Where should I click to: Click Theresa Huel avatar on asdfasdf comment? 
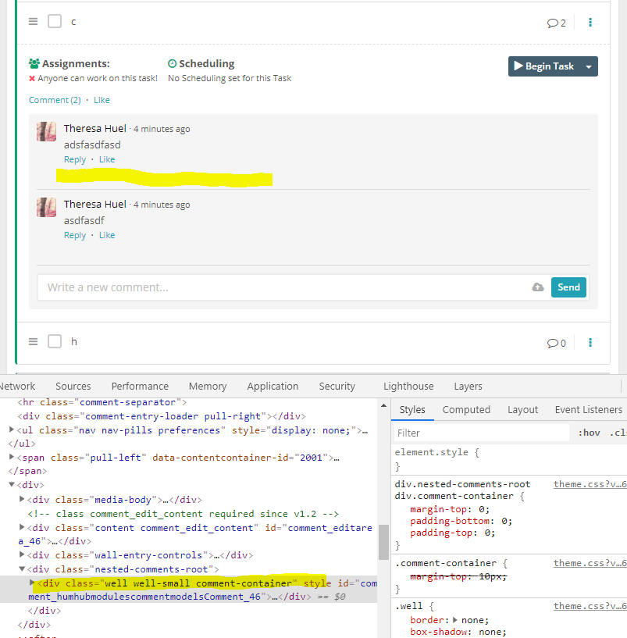[x=46, y=207]
